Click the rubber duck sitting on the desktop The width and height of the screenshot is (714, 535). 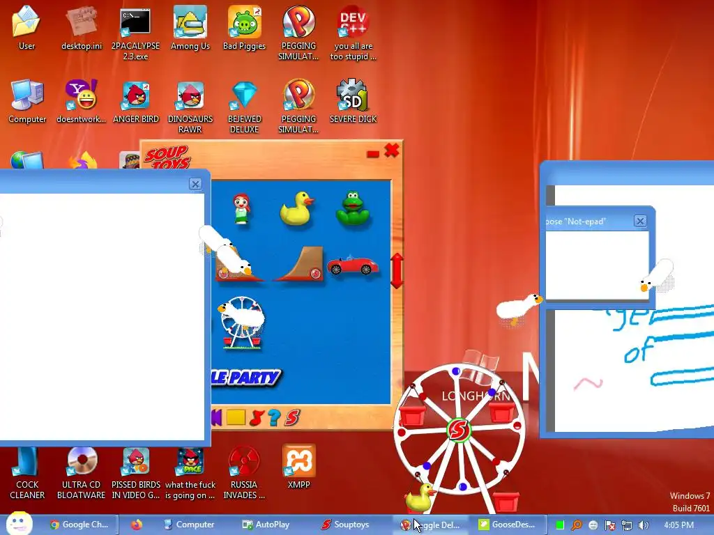pos(419,497)
